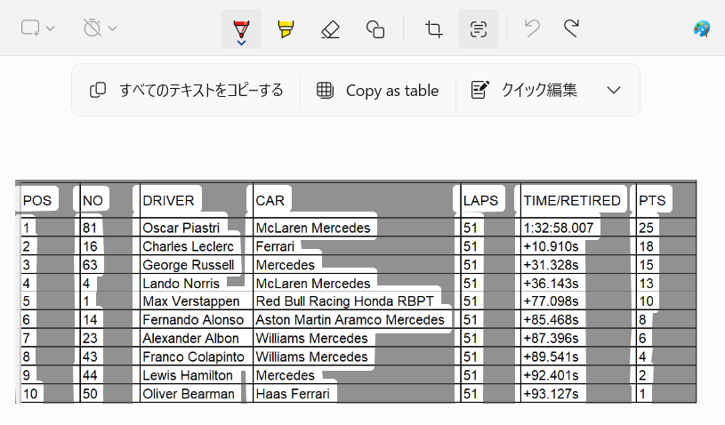This screenshot has height=425, width=725.
Task: Select the text 'Charles Leclerc'
Action: click(x=189, y=246)
